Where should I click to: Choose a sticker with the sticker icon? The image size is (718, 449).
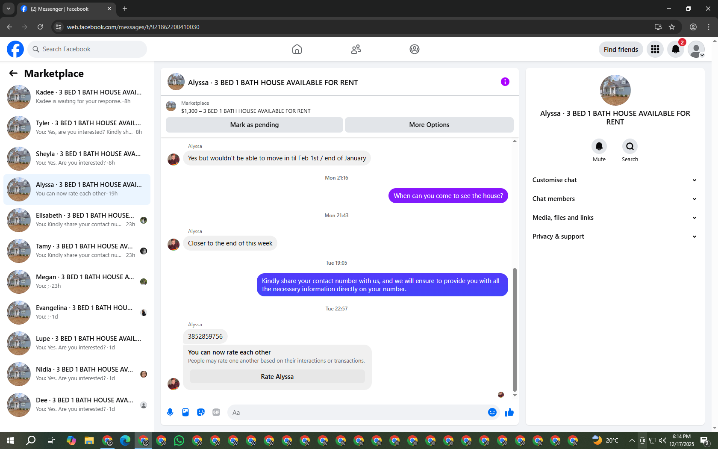pos(201,412)
